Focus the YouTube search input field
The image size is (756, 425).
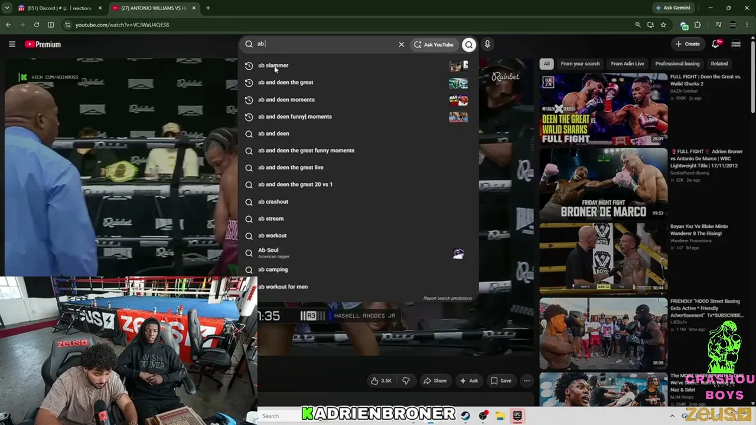(x=325, y=44)
